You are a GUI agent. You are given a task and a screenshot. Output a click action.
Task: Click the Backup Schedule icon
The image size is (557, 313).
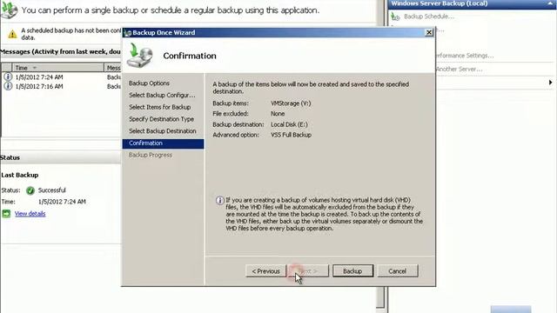point(395,17)
